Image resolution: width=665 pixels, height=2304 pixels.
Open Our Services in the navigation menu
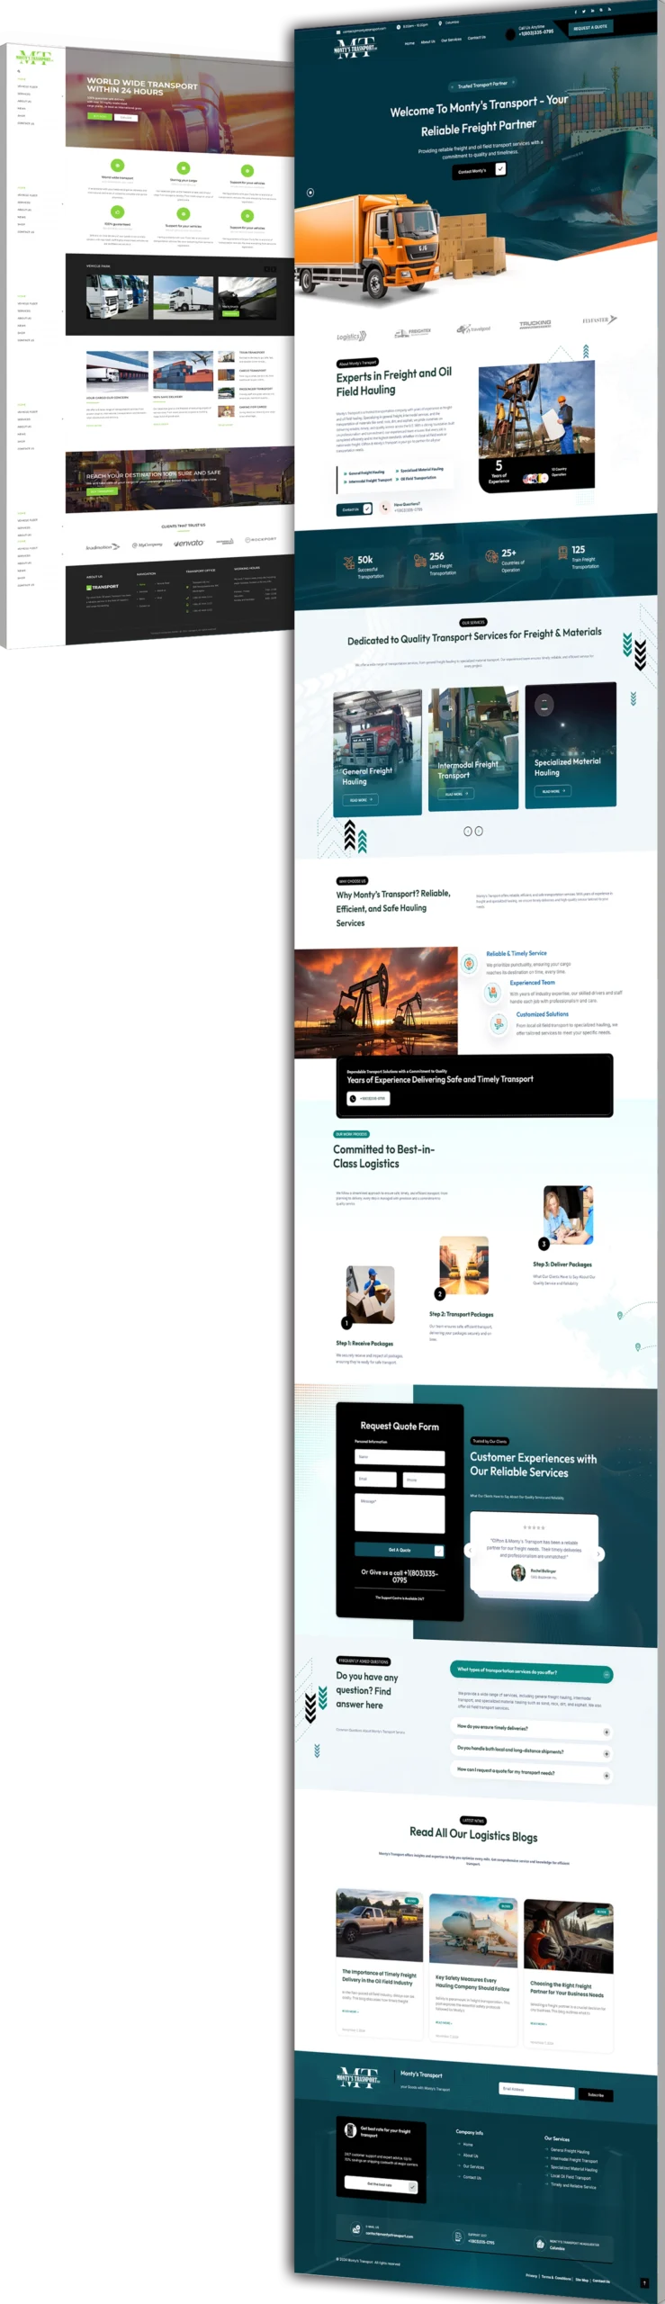pyautogui.click(x=451, y=40)
